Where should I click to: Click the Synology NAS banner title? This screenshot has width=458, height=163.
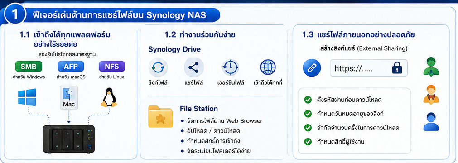click(120, 15)
